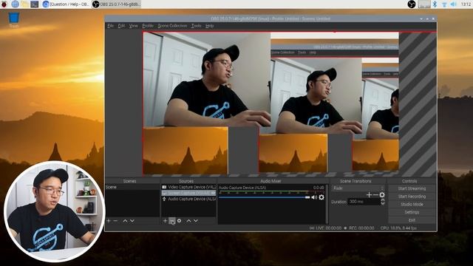Open source properties with the gear icon
This screenshot has height=266, width=473.
[x=179, y=221]
